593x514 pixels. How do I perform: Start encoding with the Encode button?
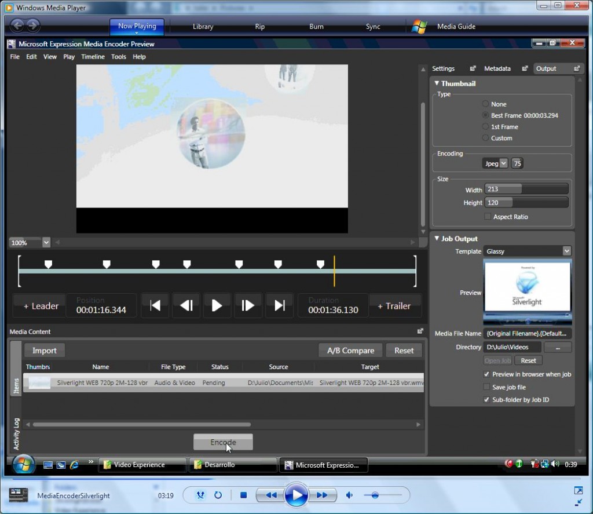[223, 442]
